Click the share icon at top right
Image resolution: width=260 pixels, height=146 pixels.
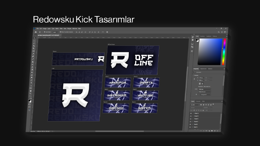point(222,32)
